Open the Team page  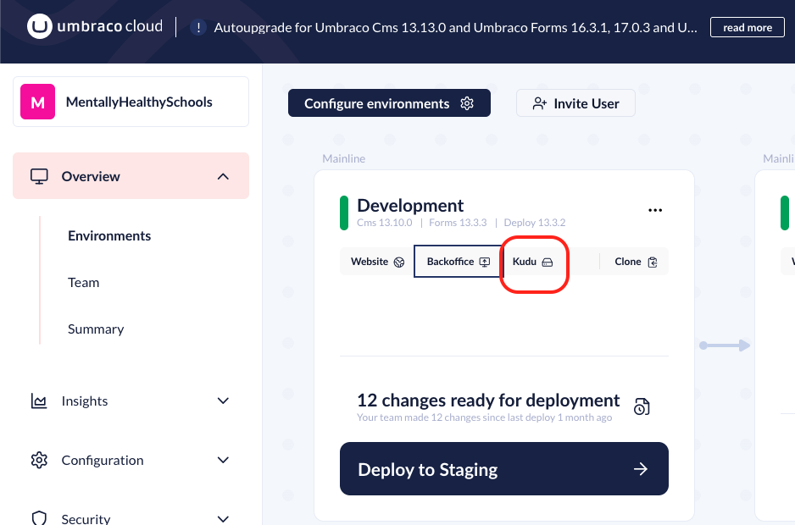83,283
